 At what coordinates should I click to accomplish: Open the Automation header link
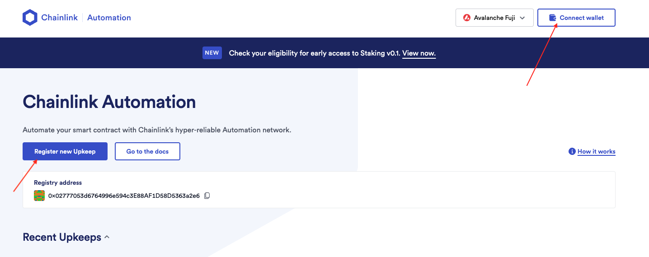click(109, 18)
